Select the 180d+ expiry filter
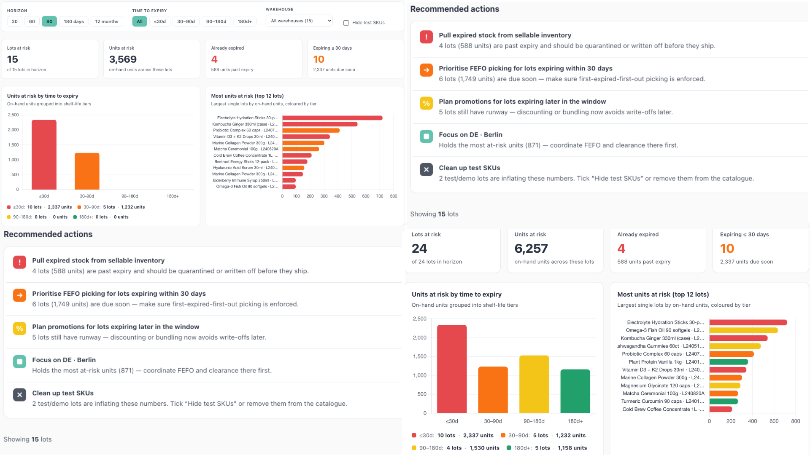 245,21
